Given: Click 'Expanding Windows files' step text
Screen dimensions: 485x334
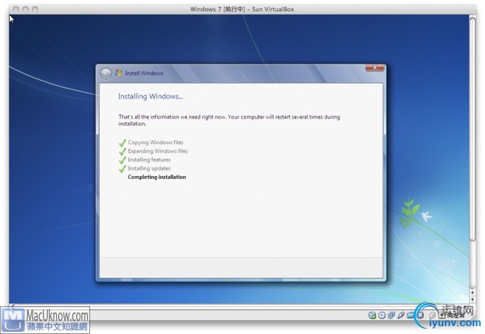Looking at the screenshot, I should 158,151.
